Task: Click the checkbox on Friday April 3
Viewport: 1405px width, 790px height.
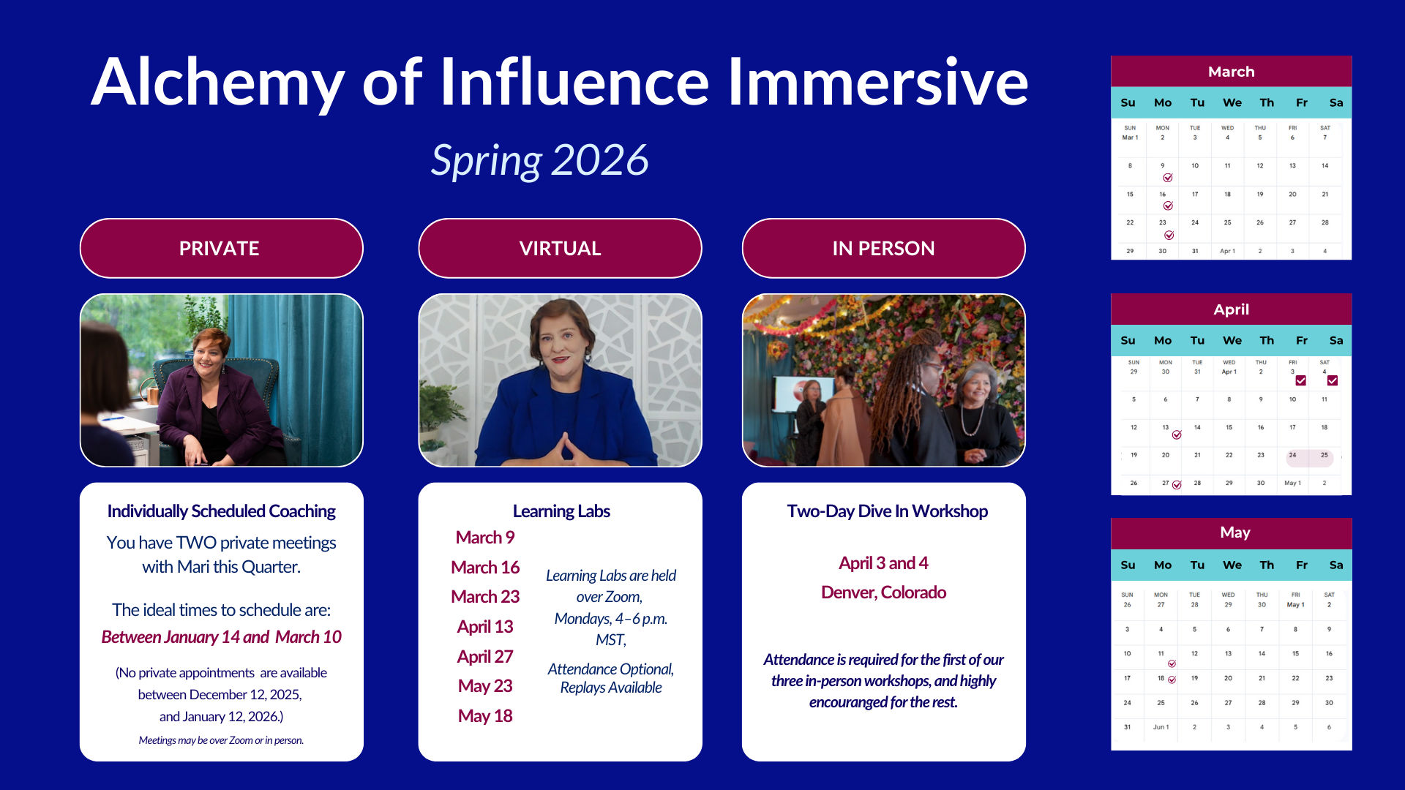Action: pyautogui.click(x=1300, y=380)
